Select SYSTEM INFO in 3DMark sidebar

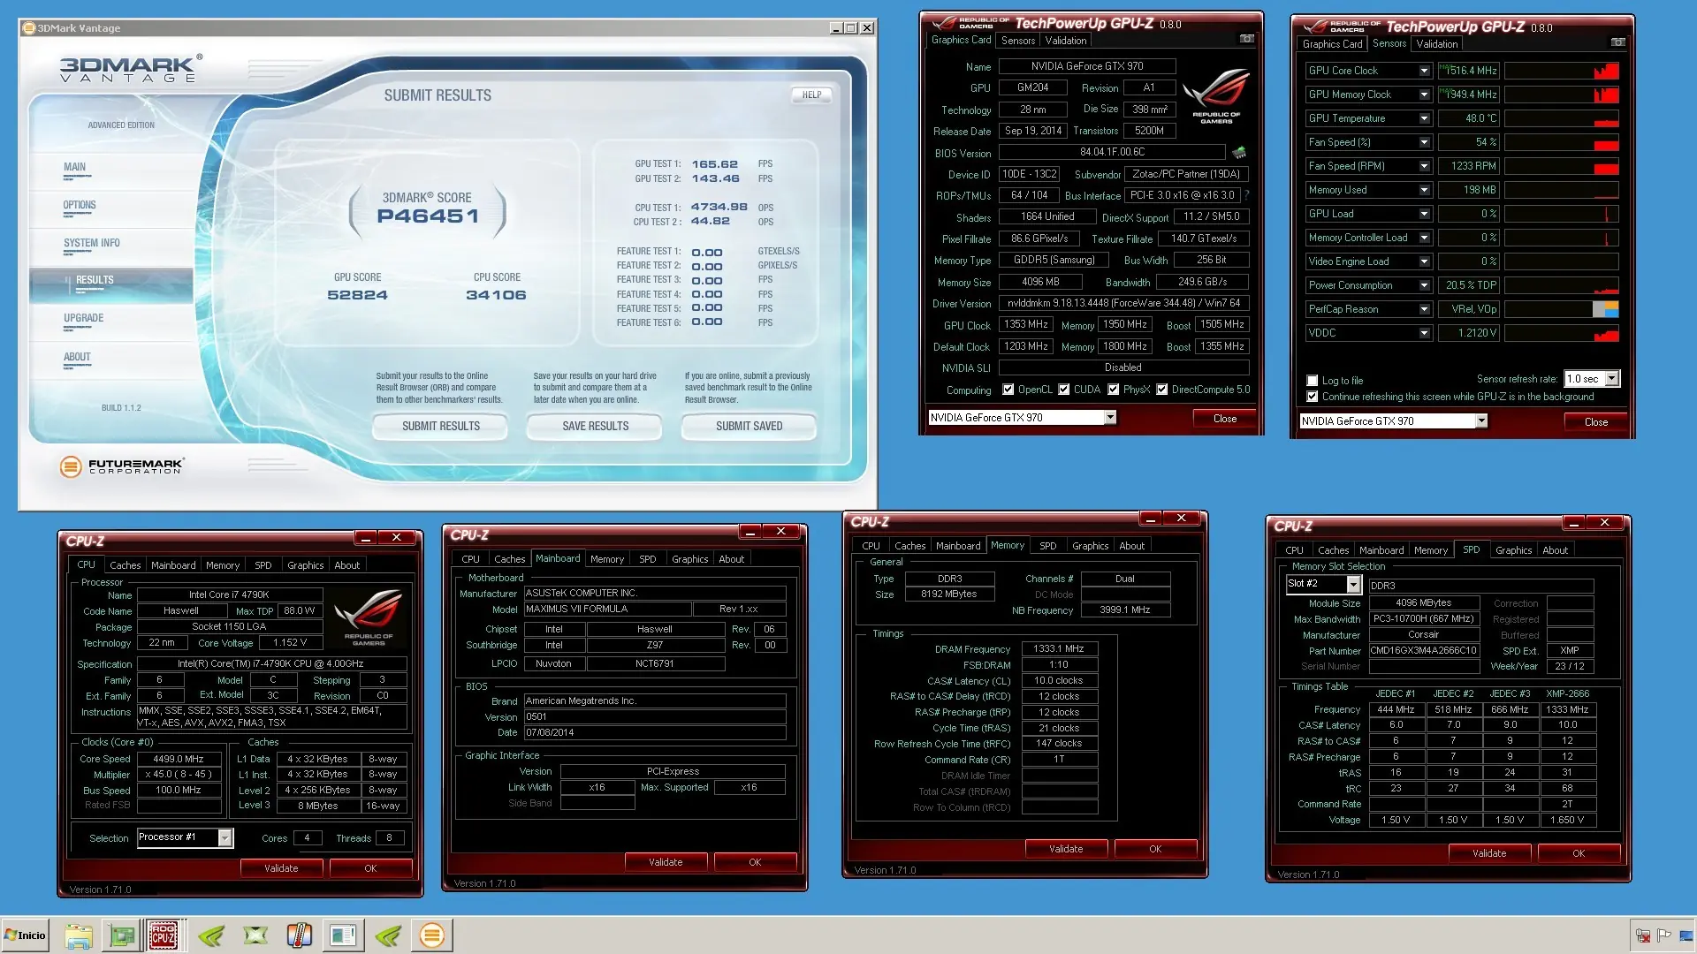point(92,243)
